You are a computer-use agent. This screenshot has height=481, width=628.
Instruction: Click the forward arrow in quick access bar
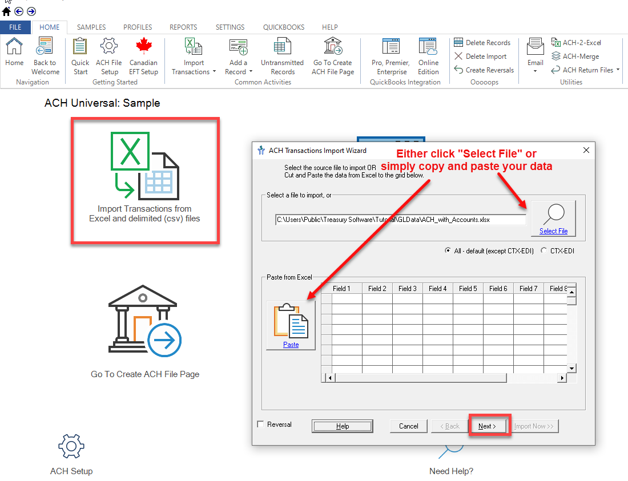pos(31,11)
